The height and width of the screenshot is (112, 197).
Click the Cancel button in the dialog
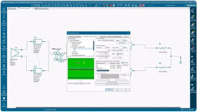117,90
